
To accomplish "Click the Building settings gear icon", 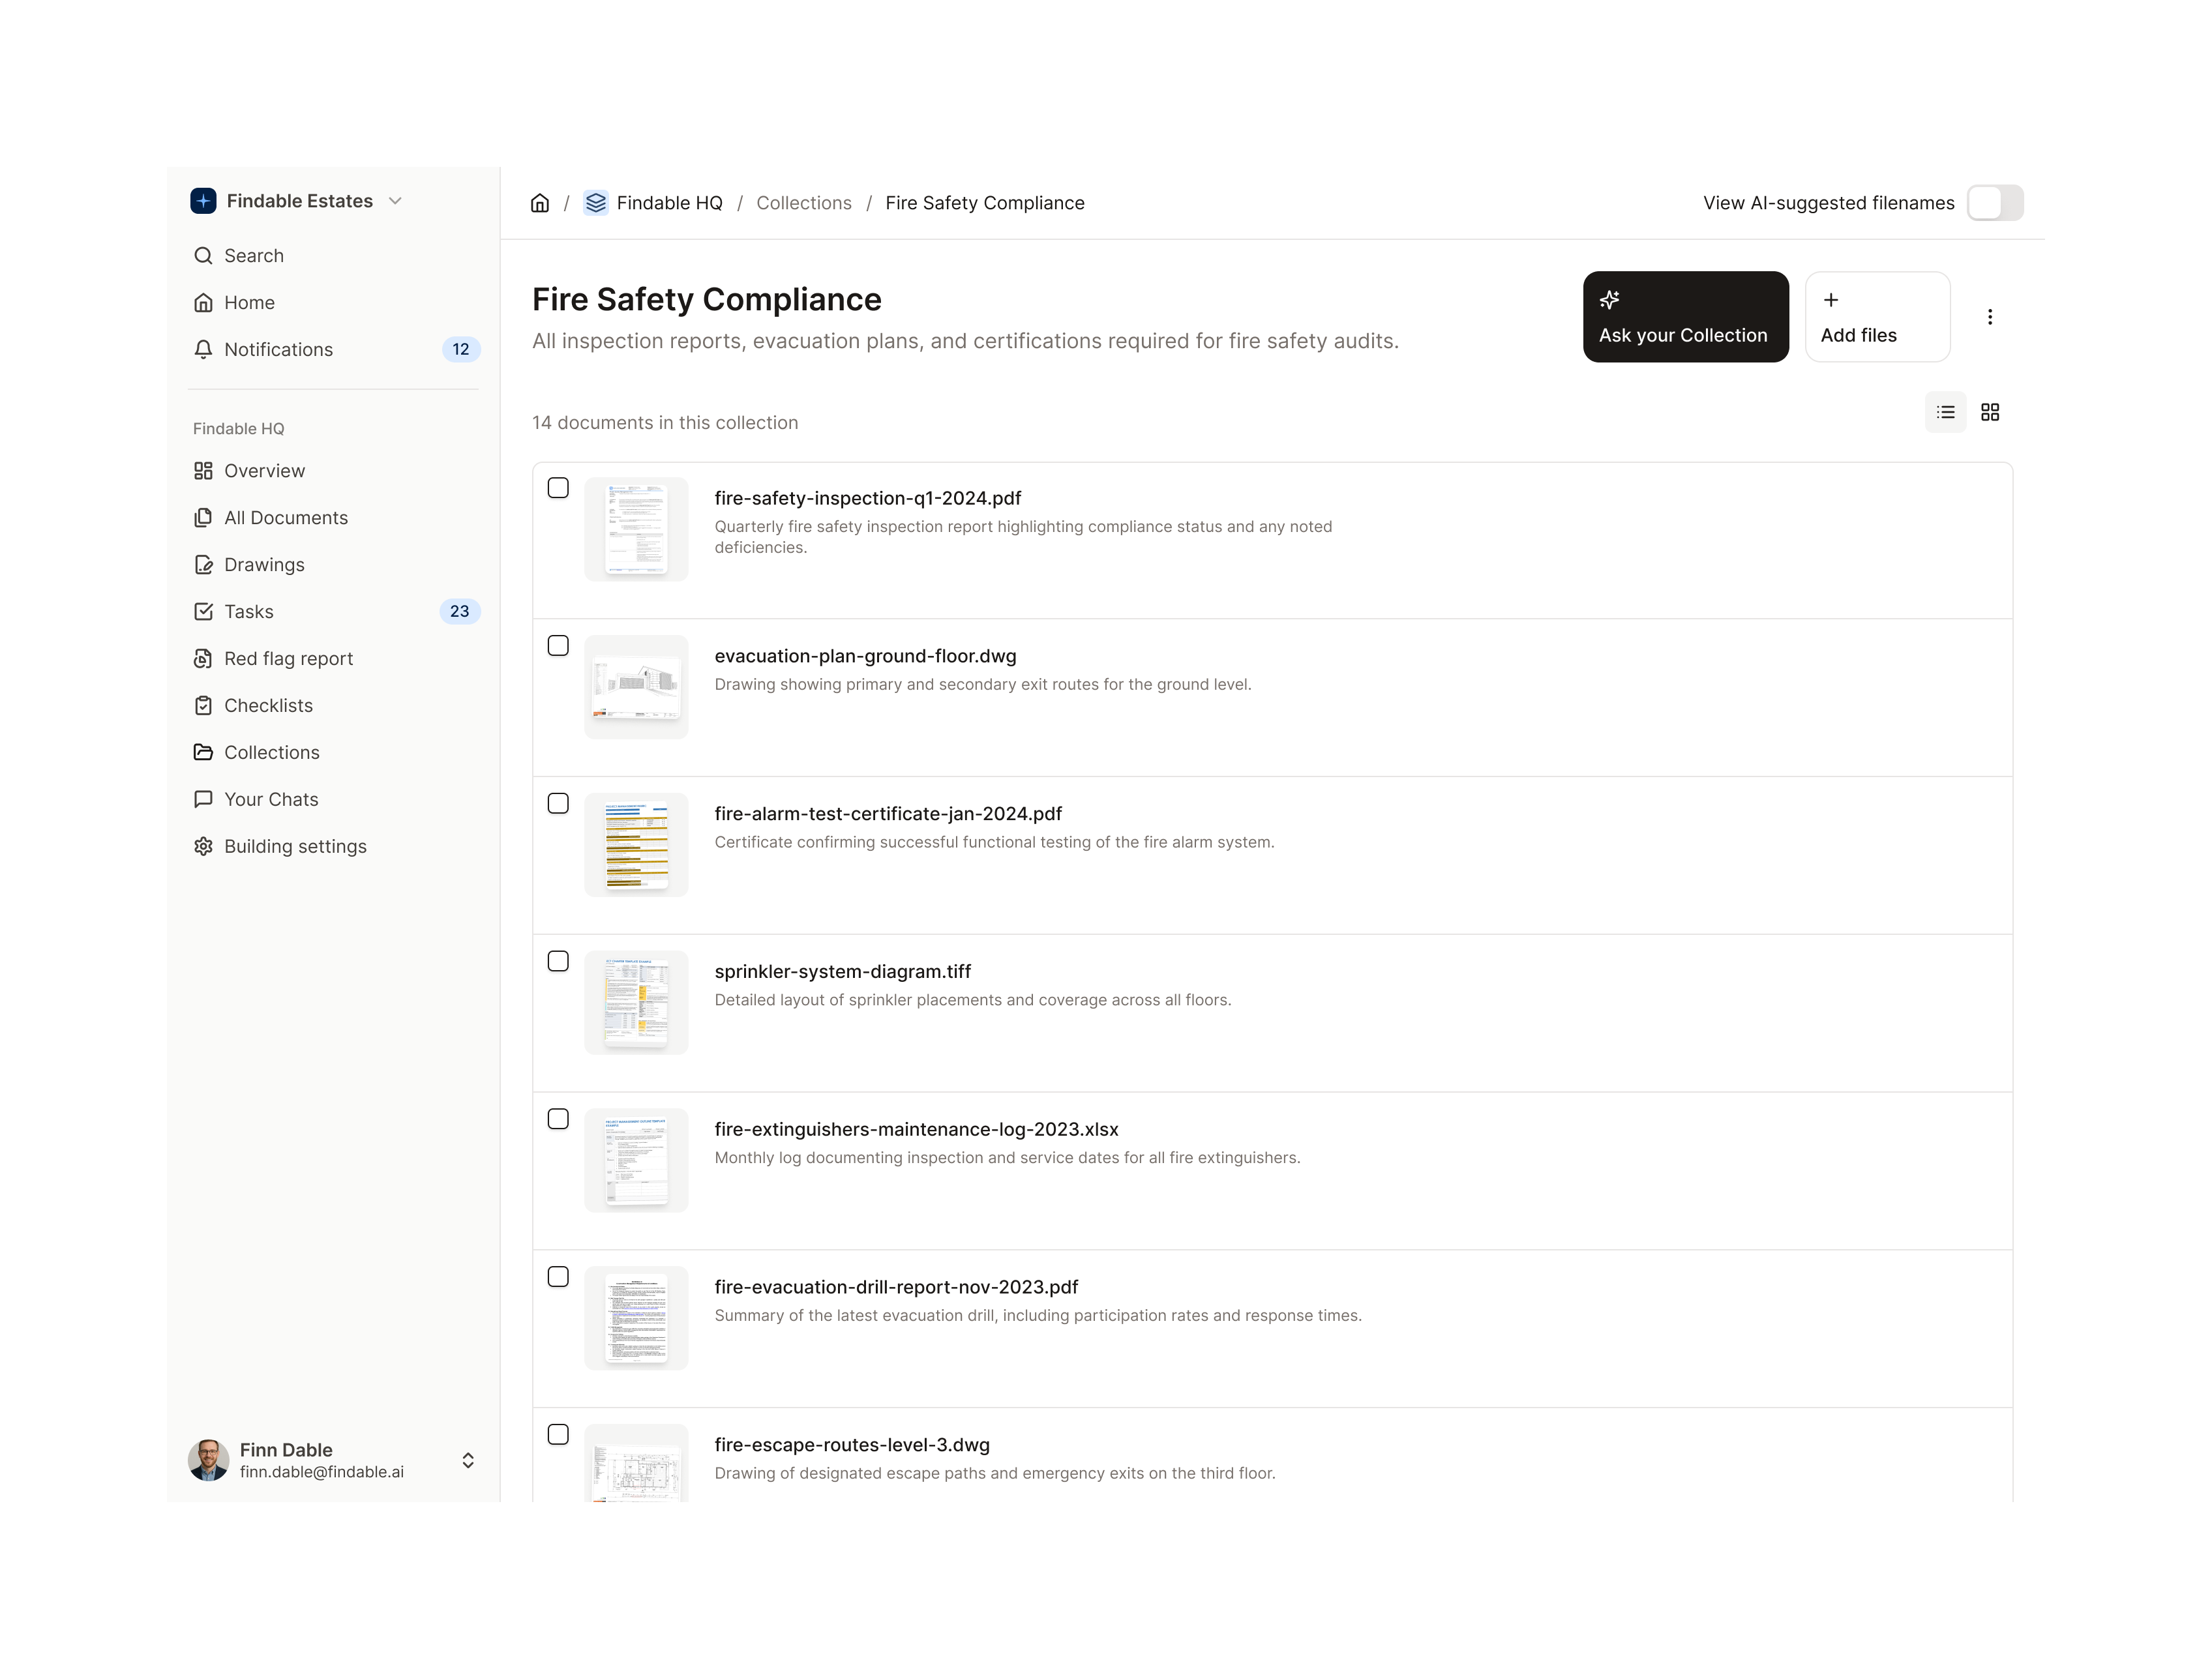I will 203,847.
